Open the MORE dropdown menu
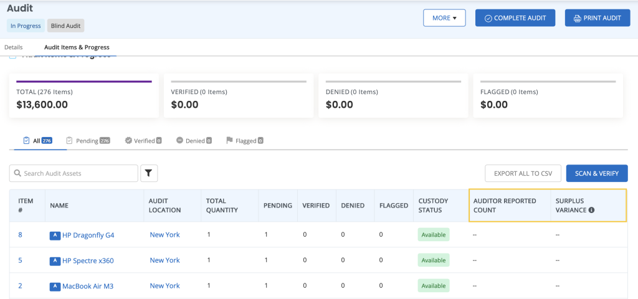This screenshot has height=299, width=638. pos(444,18)
